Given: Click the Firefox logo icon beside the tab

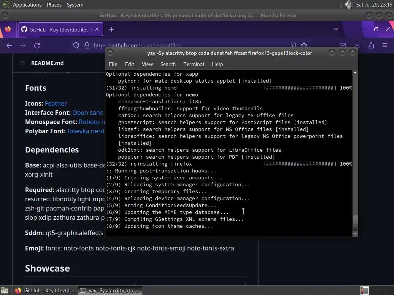Looking at the screenshot, I should [x=8, y=29].
